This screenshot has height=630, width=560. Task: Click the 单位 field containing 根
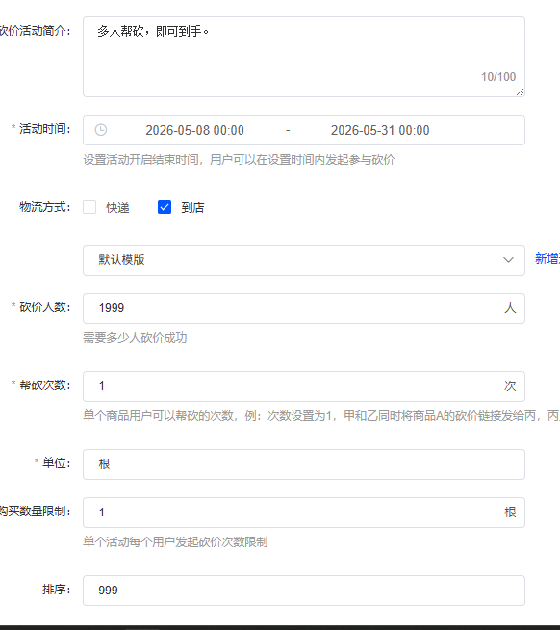[x=304, y=464]
